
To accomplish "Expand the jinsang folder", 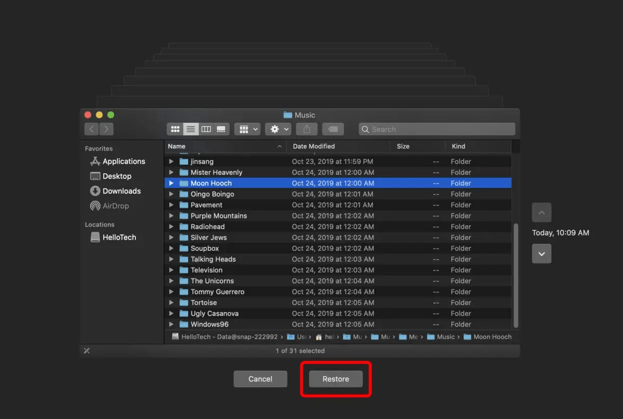I will [x=171, y=161].
